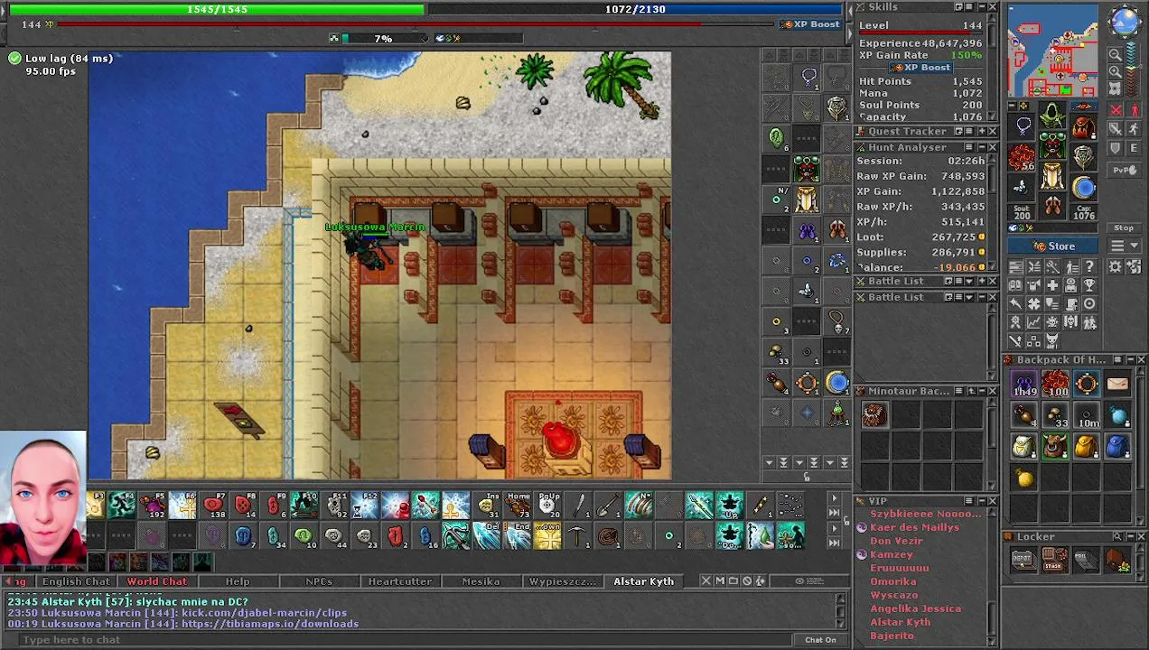Click the Stop button
Screen dimensions: 1149x650
pos(1124,228)
